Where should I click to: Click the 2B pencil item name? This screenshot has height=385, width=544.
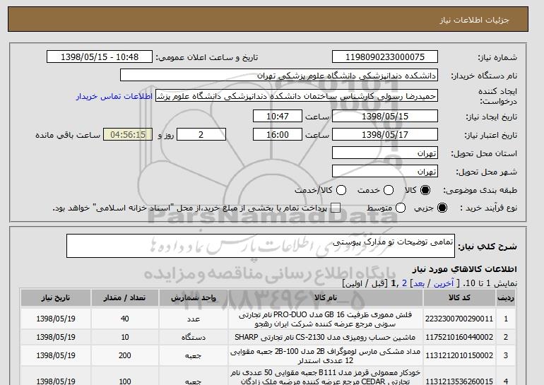click(326, 356)
